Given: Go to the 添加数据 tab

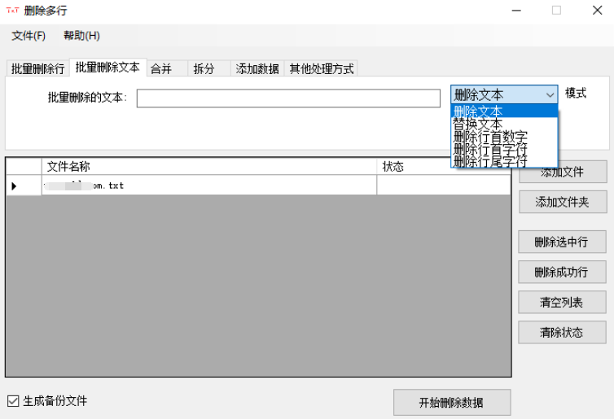Looking at the screenshot, I should point(257,68).
